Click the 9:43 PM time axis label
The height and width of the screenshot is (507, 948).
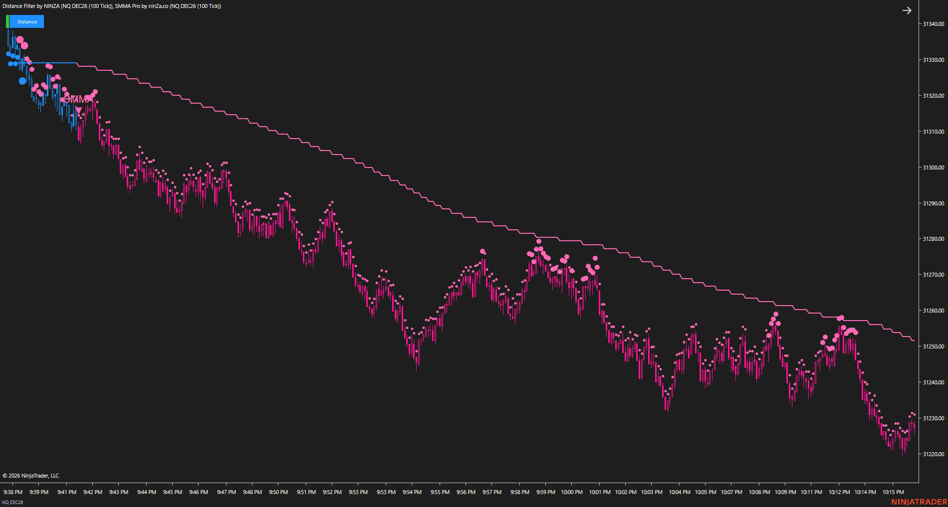119,492
